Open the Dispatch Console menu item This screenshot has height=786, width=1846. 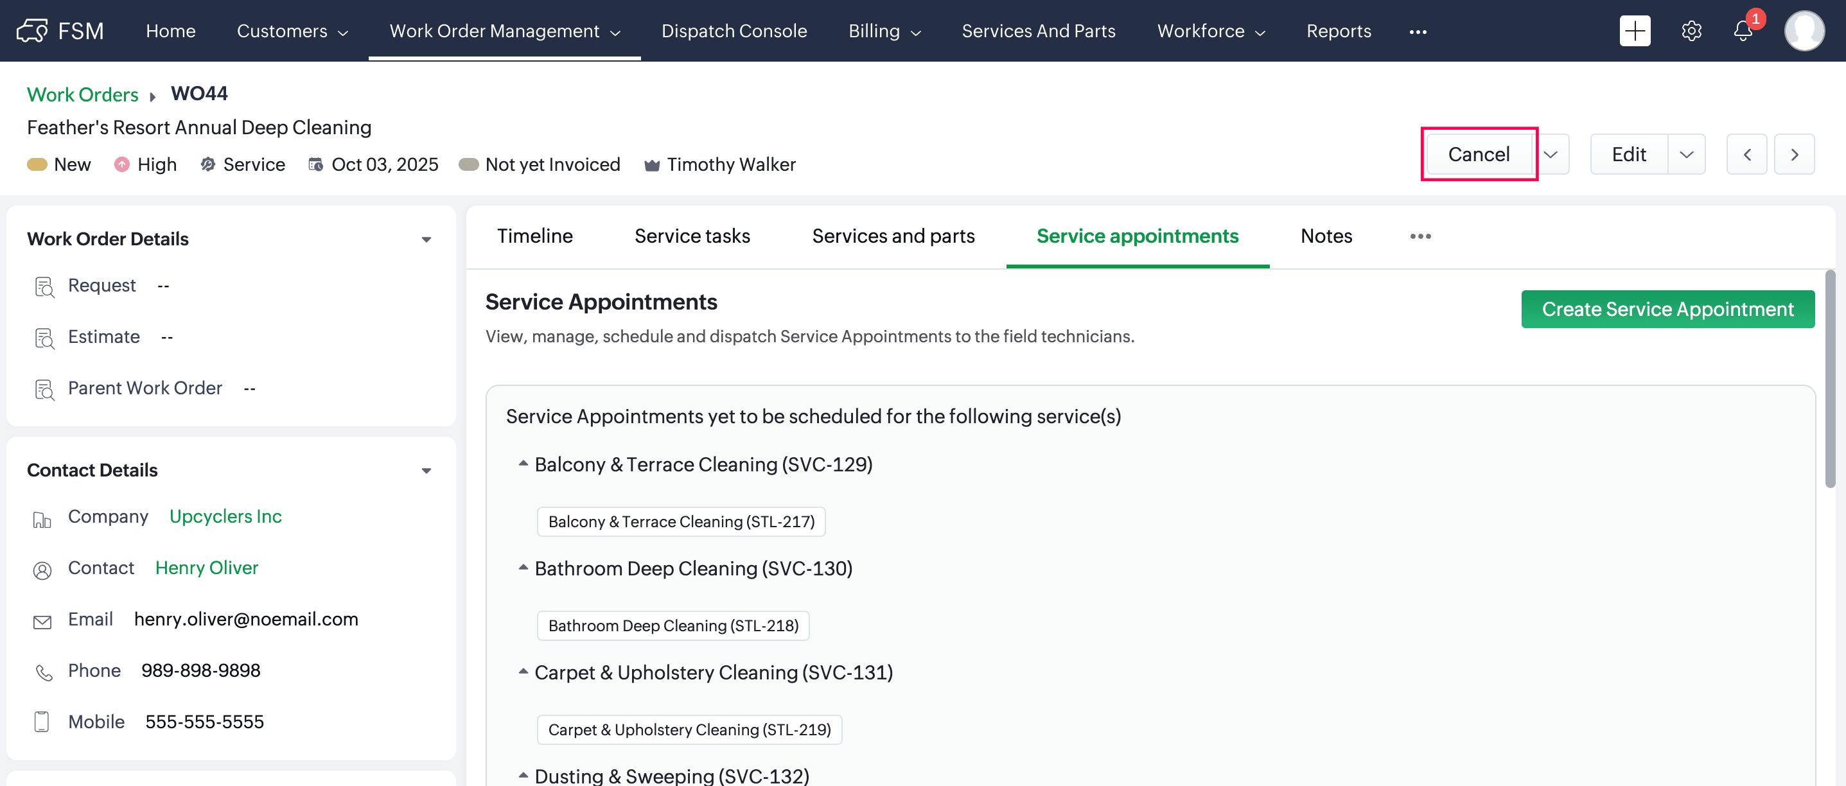click(x=734, y=31)
